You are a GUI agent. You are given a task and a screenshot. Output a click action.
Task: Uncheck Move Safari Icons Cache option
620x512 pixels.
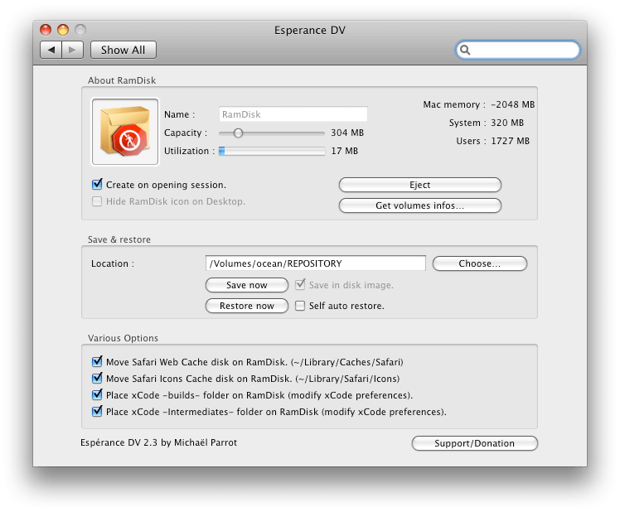(x=97, y=378)
